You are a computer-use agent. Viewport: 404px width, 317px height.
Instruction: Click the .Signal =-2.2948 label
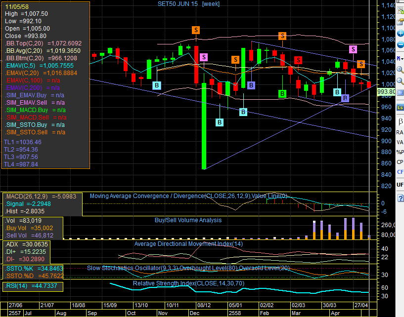click(x=28, y=204)
